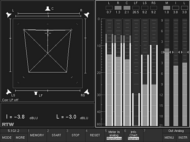
Task: Click the I = -3.8 dBLU readout
Action: (22, 117)
